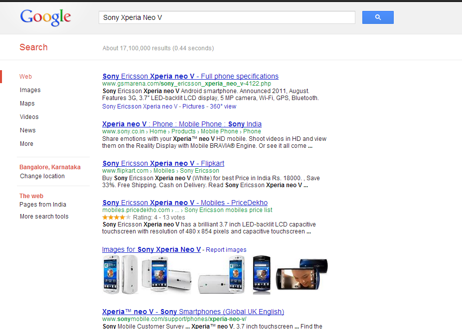This screenshot has width=462, height=329.
Task: Open thumbnail of black phone showing face
Action: 302,275
